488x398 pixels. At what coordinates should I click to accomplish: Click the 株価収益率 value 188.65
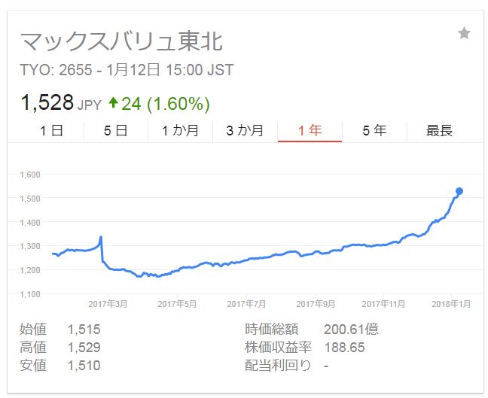click(344, 348)
